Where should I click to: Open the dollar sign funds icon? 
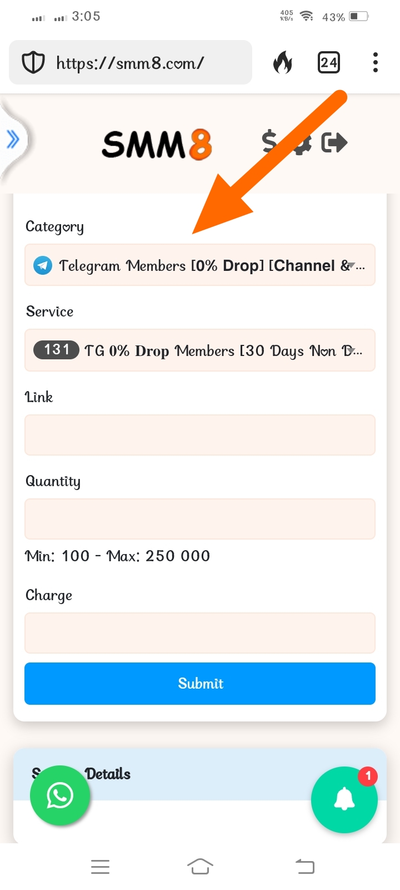click(269, 142)
